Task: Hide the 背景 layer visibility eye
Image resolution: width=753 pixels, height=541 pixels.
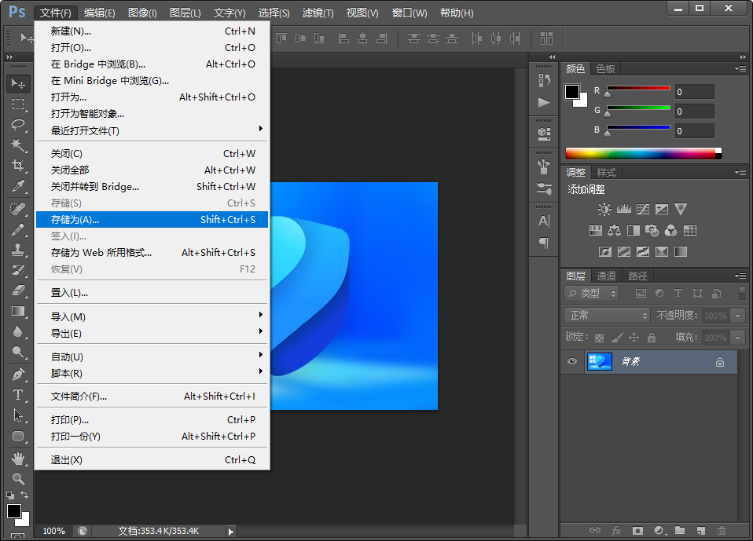Action: (x=572, y=361)
